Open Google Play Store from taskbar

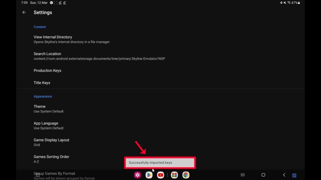point(149,175)
